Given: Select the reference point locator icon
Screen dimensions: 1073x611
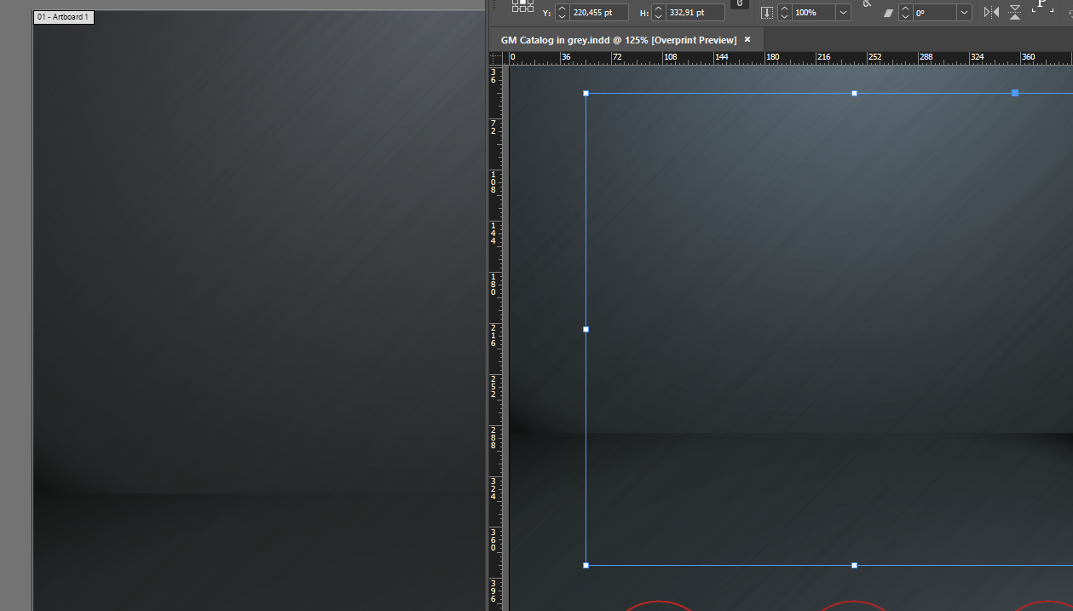Looking at the screenshot, I should click(522, 5).
